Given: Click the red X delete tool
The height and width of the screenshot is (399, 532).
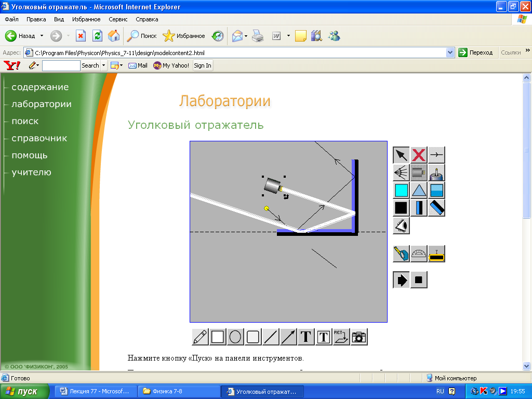Looking at the screenshot, I should pyautogui.click(x=419, y=155).
